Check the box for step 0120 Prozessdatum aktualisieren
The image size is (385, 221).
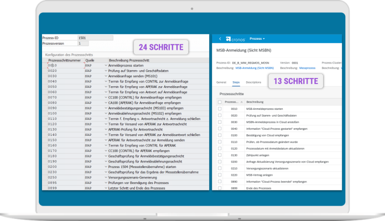point(220,149)
